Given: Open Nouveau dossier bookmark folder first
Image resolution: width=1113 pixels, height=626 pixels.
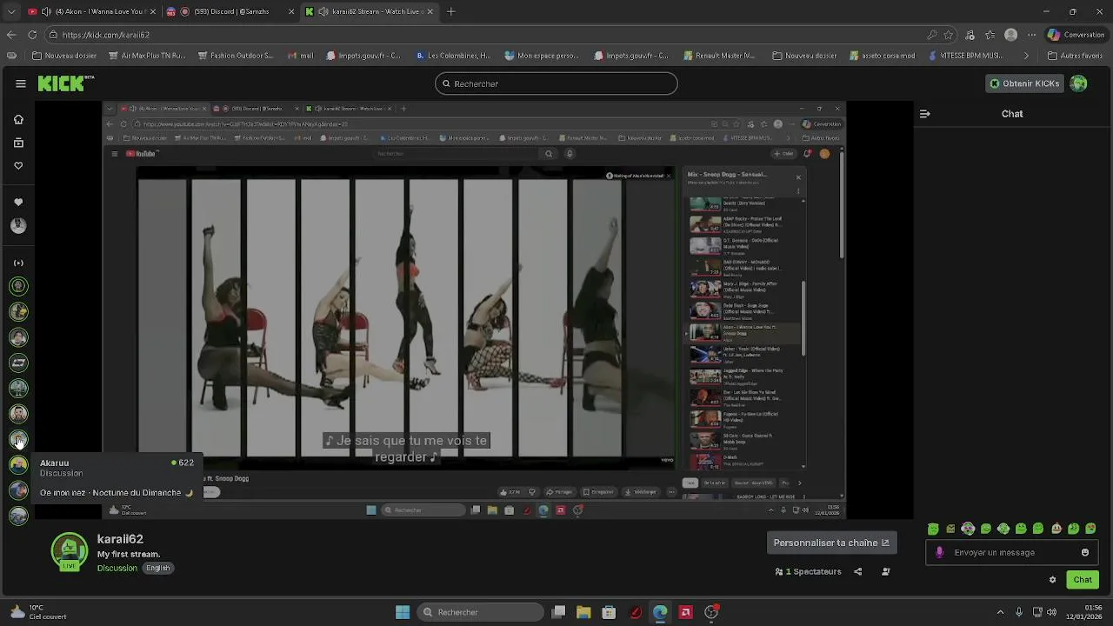Looking at the screenshot, I should coord(64,56).
